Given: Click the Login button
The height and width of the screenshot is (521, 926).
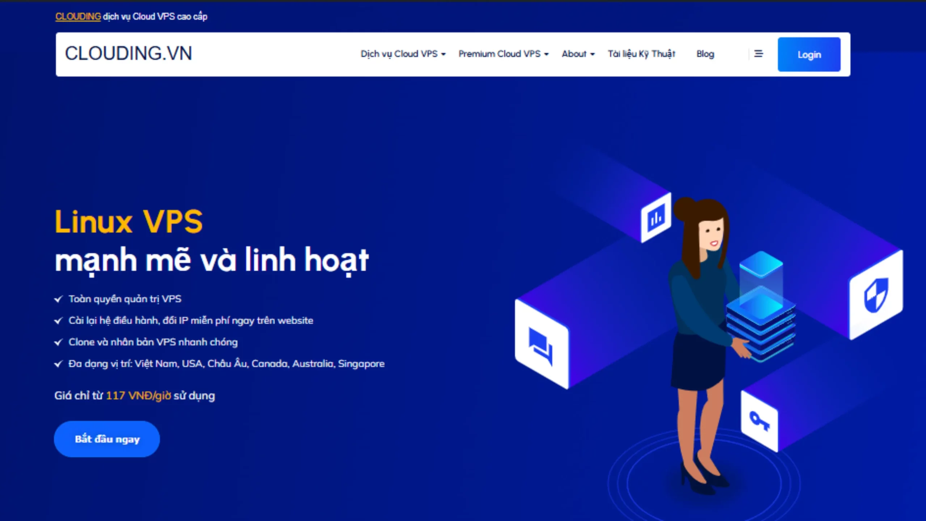Looking at the screenshot, I should [x=809, y=54].
